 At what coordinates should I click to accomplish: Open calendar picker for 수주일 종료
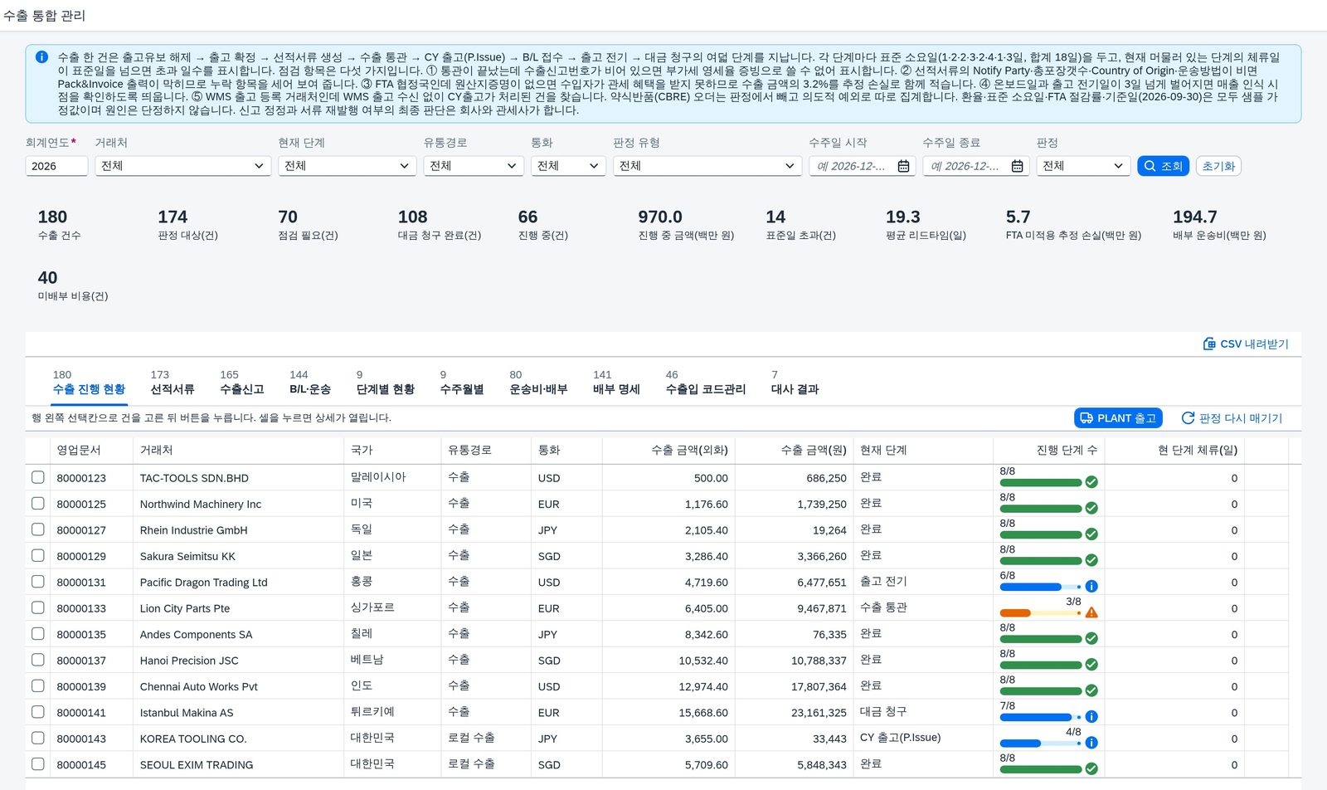click(x=1017, y=166)
